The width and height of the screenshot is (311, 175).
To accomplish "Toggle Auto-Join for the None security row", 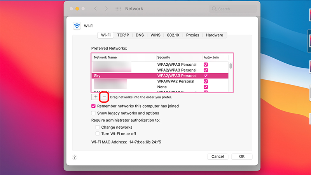I will tap(206, 87).
